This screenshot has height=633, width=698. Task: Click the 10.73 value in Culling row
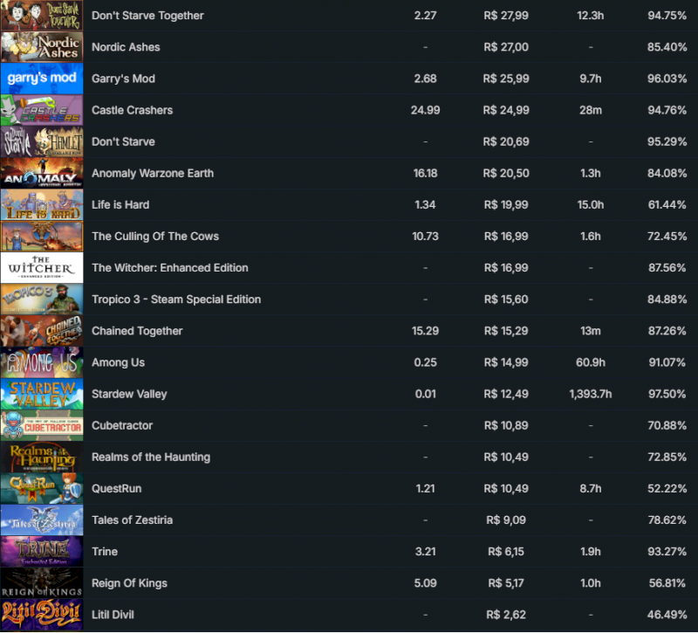pos(425,236)
